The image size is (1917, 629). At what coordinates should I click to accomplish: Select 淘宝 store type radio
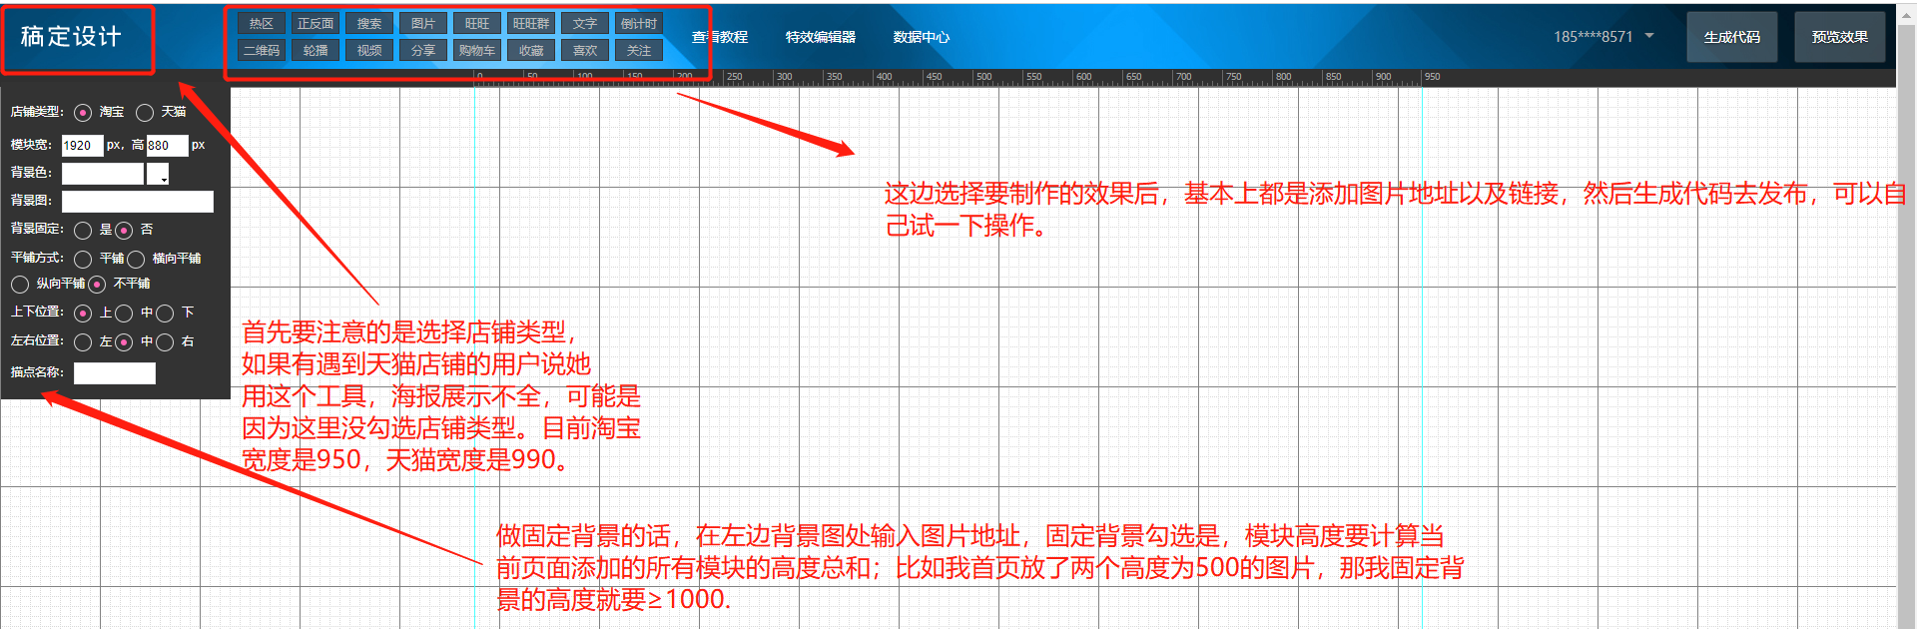pos(83,113)
